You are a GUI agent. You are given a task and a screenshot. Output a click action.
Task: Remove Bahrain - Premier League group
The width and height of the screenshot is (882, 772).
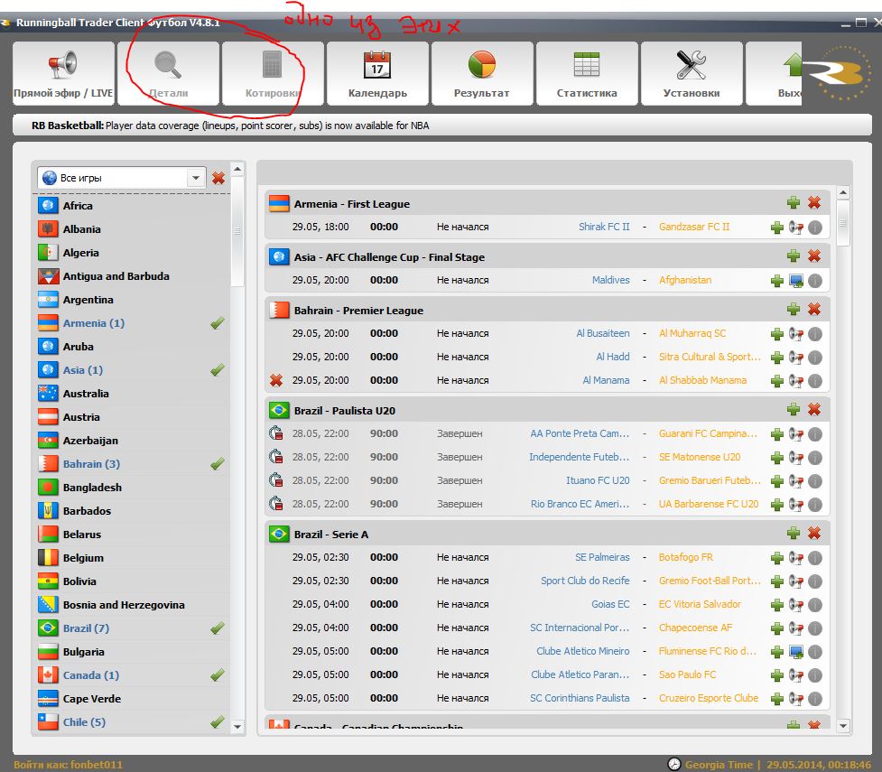pyautogui.click(x=814, y=310)
